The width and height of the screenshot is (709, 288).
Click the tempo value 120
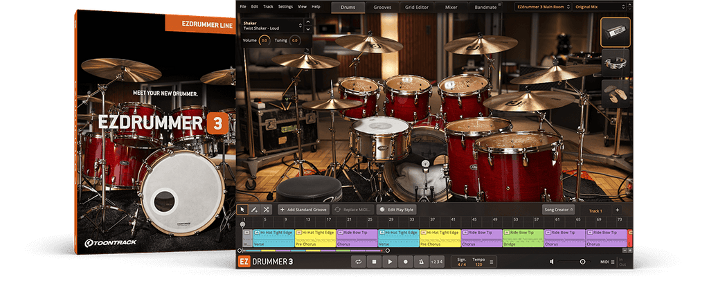point(478,264)
